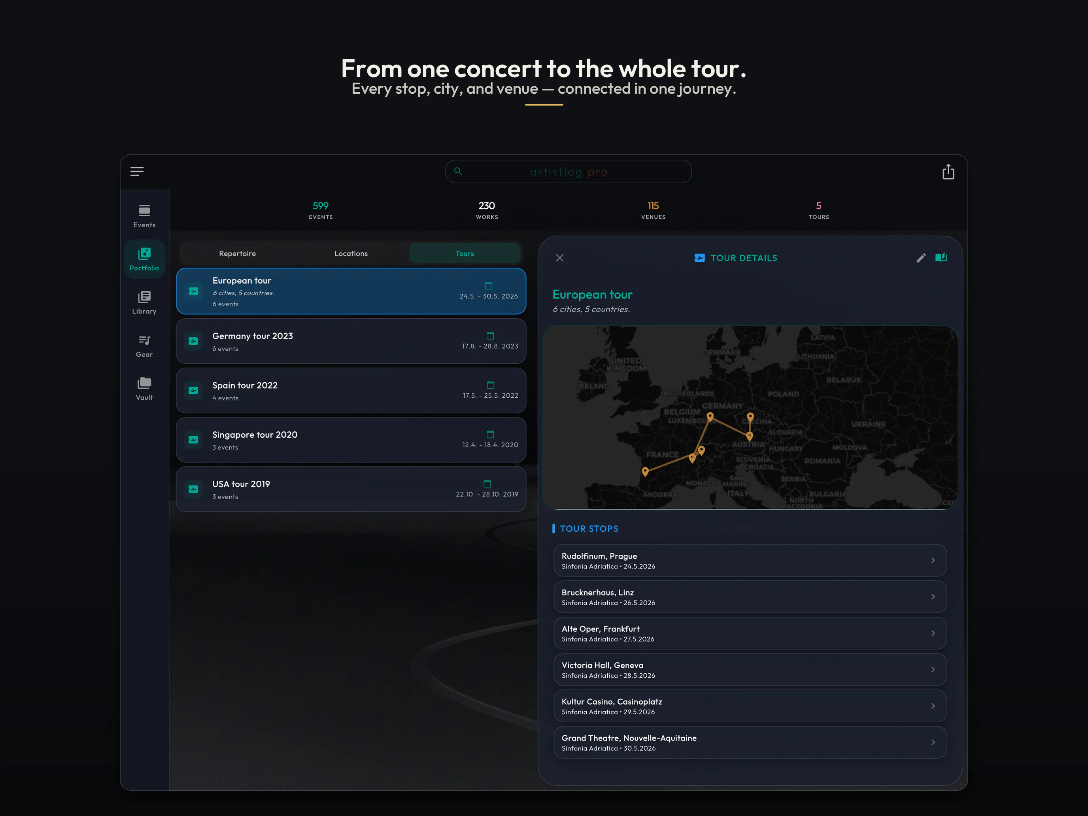Click the "TOUR STOPS" section heading
The width and height of the screenshot is (1088, 816).
(x=589, y=529)
